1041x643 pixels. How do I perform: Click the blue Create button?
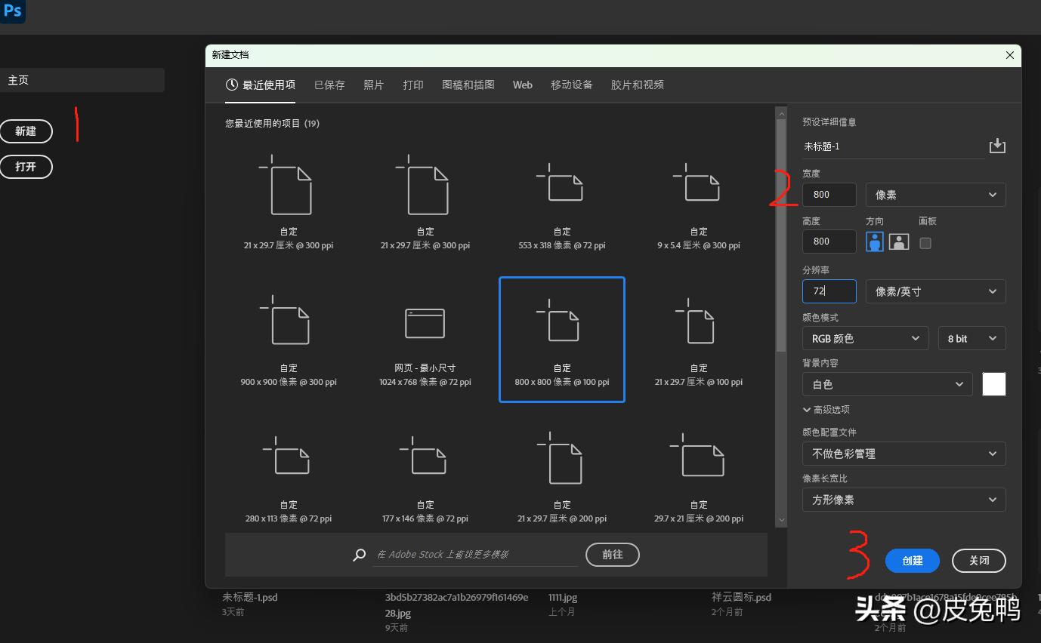913,560
